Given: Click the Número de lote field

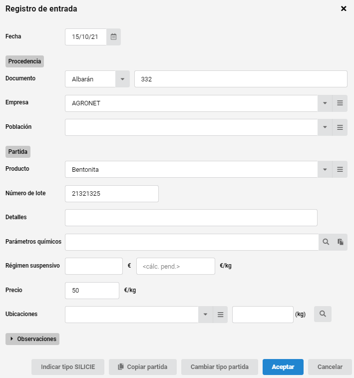Looking at the screenshot, I should coord(112,194).
